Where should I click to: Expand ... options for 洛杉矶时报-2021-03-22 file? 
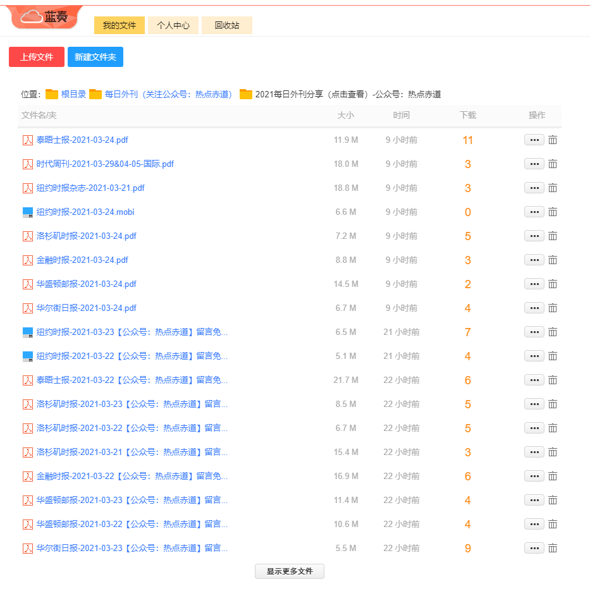point(534,428)
